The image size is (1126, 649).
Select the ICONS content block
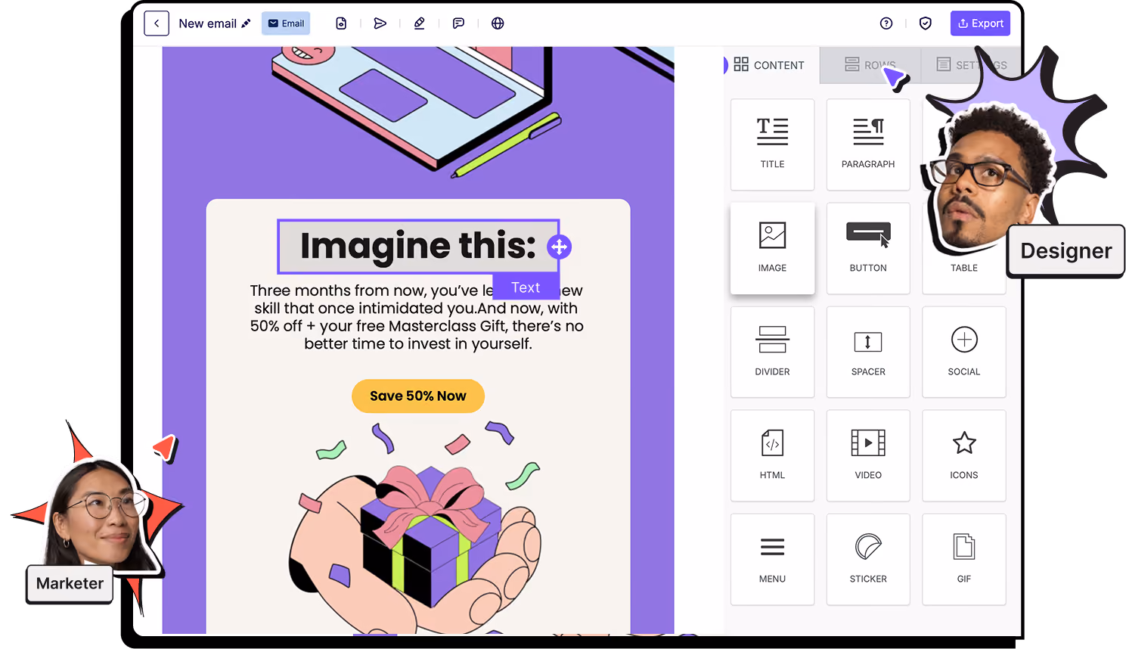click(x=964, y=455)
